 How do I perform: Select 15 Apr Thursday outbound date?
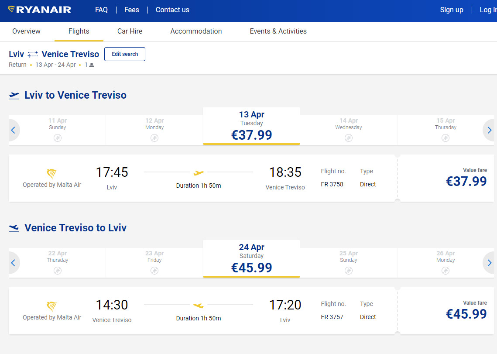[446, 130]
